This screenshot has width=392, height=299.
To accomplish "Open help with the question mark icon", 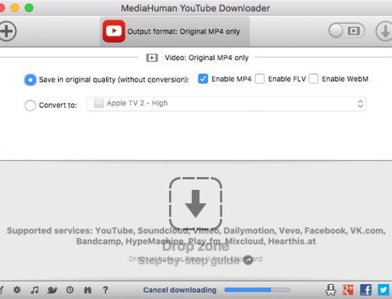I will click(105, 290).
